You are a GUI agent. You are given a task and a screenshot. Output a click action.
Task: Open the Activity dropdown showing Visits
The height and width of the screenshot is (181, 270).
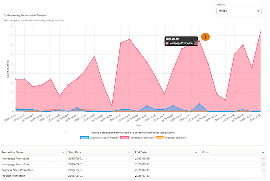coord(239,11)
